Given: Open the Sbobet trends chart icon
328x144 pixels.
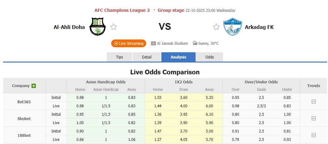Looking at the screenshot, I should [314, 118].
